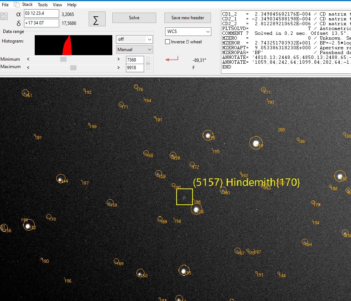Screen dimensions: 351x301
Task: Click right arrow of Maximum slider
Action: [119, 67]
